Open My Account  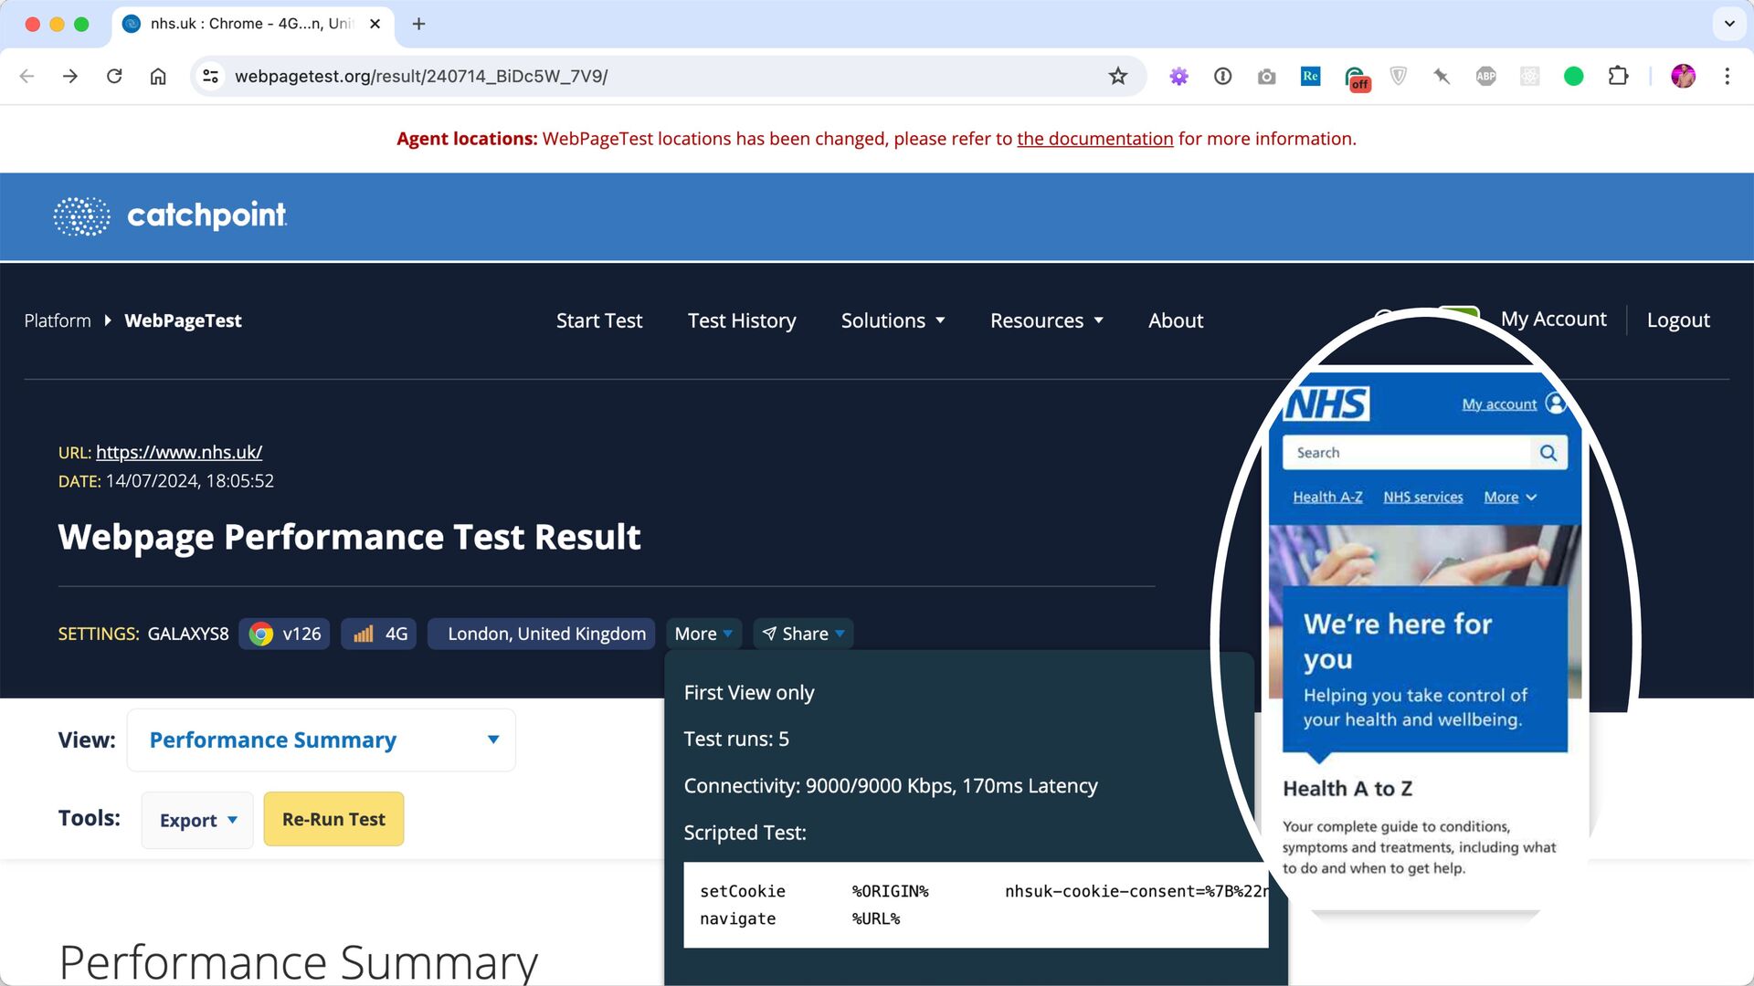(1553, 319)
